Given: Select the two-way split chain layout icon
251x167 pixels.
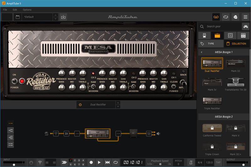Looking at the screenshot, I should click(10, 131).
